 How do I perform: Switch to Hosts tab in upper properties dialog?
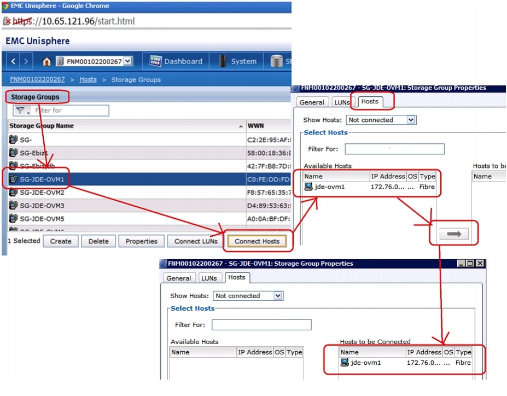[x=370, y=102]
